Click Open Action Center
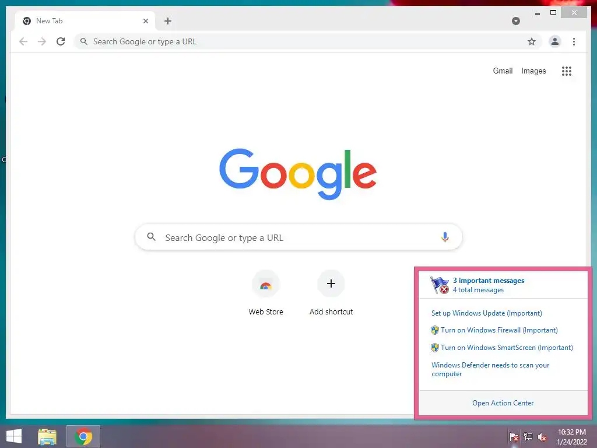597x448 pixels. click(x=503, y=403)
